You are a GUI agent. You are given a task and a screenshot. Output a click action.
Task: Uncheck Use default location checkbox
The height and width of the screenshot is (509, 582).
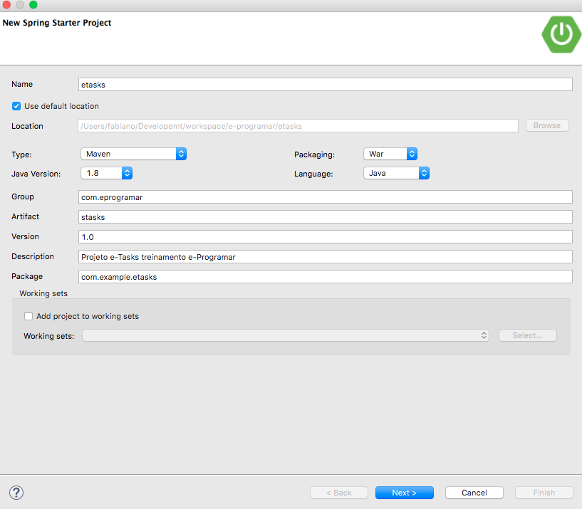16,106
